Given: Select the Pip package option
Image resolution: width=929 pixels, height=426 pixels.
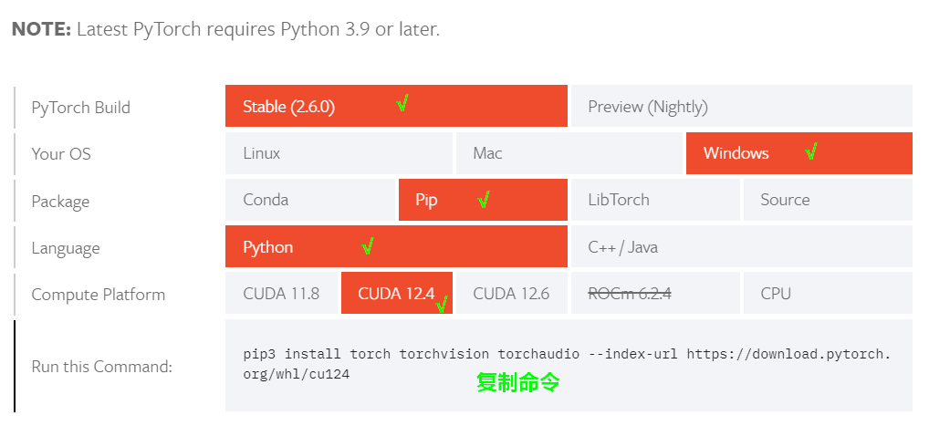Looking at the screenshot, I should (483, 200).
